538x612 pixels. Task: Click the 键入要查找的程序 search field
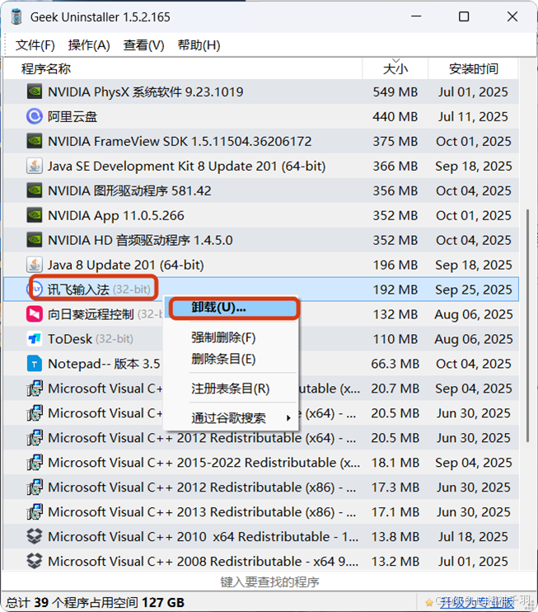(x=269, y=582)
